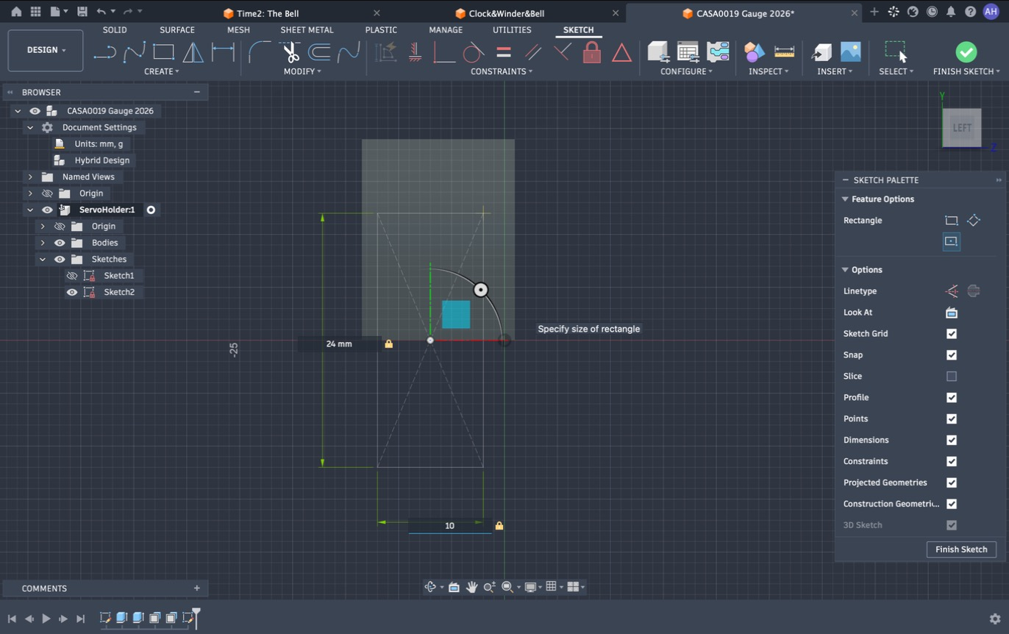Switch to the Clock&Winder&Bell document tab

coord(506,13)
